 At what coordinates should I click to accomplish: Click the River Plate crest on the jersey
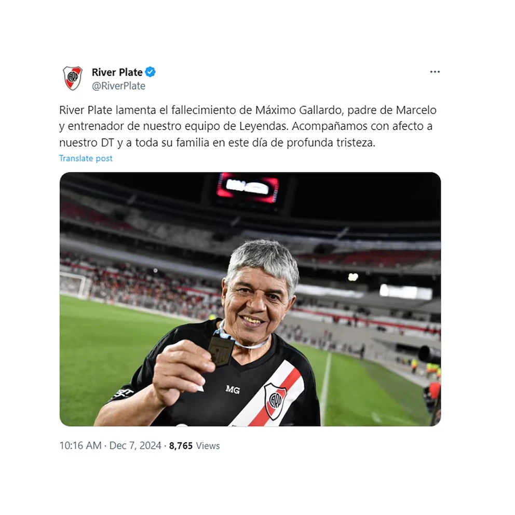pyautogui.click(x=275, y=401)
